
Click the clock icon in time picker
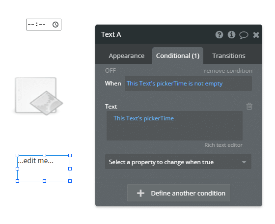[55, 25]
